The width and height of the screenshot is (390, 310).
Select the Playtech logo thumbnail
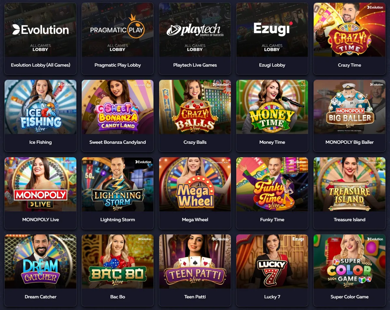pyautogui.click(x=195, y=30)
